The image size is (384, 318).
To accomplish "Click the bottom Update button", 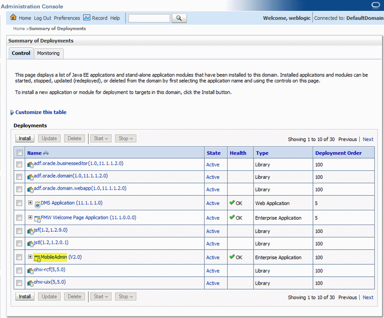I will click(x=49, y=297).
